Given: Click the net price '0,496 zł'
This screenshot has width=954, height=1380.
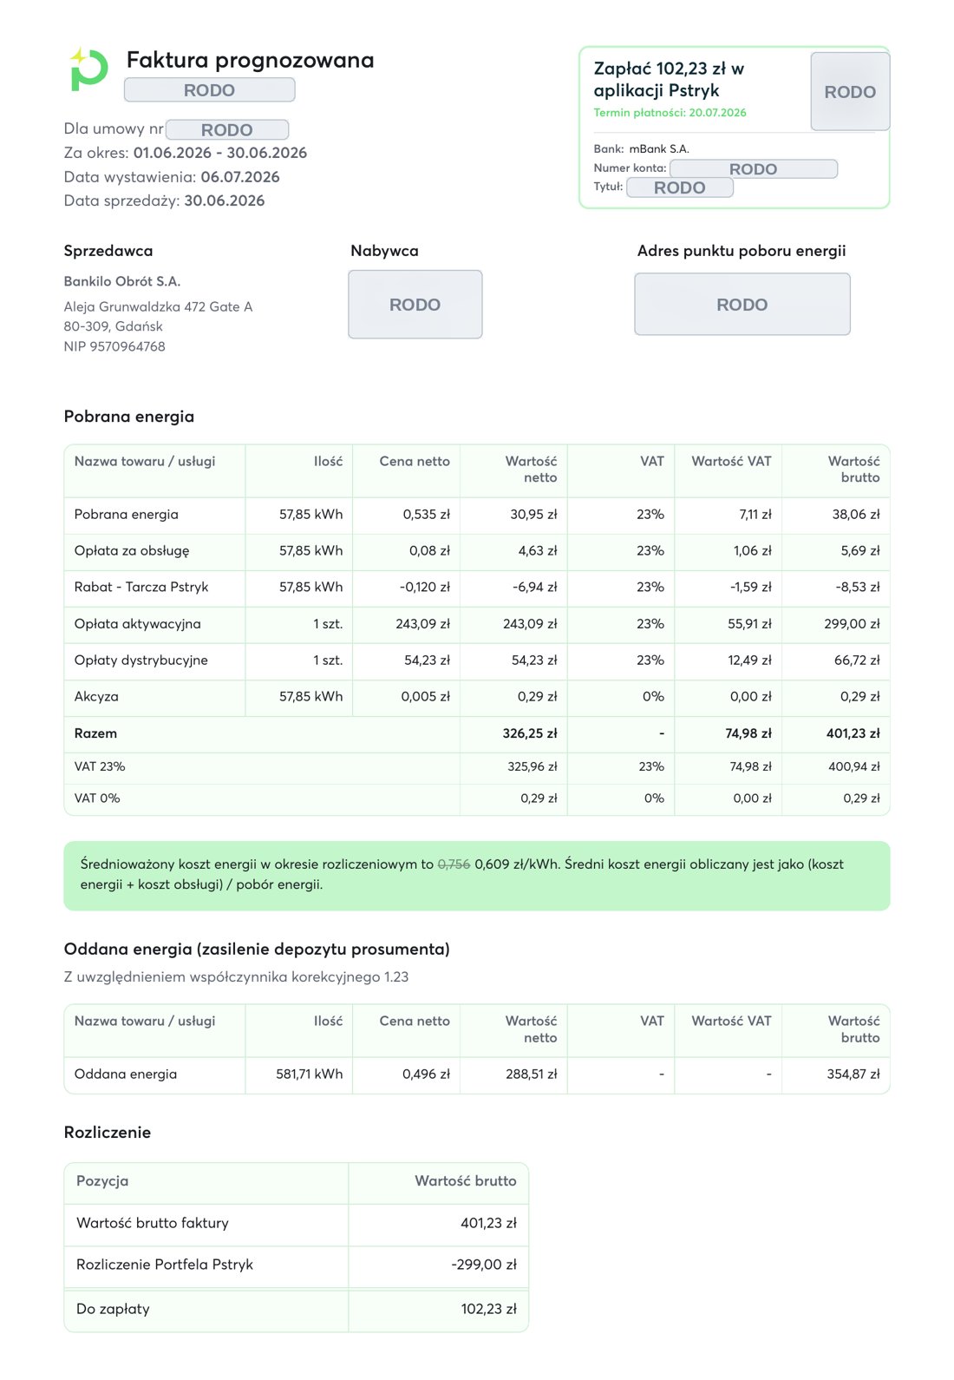Looking at the screenshot, I should coord(427,1074).
